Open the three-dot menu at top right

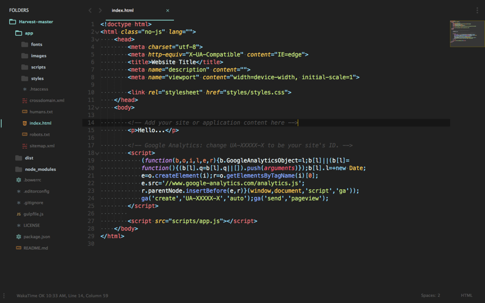[477, 10]
